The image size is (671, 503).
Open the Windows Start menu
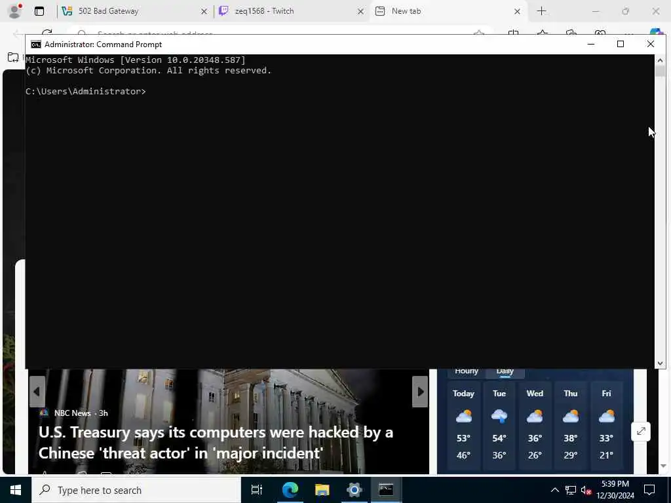pos(16,490)
